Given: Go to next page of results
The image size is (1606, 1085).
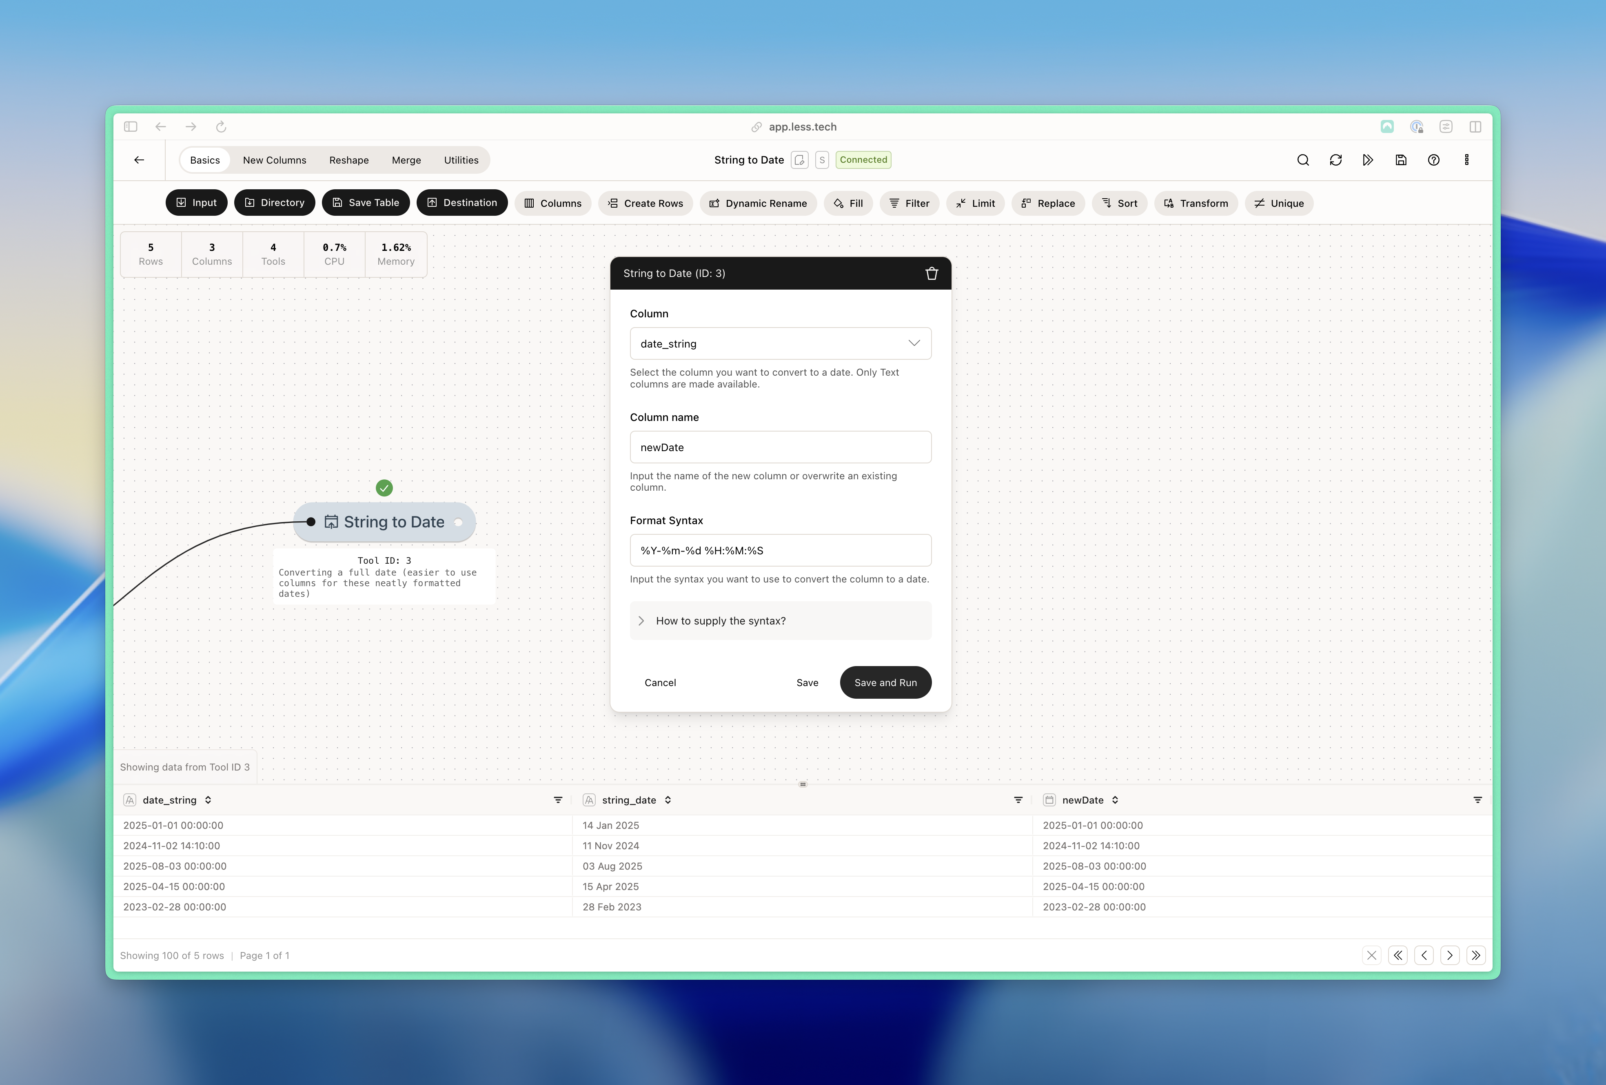Looking at the screenshot, I should coord(1449,955).
